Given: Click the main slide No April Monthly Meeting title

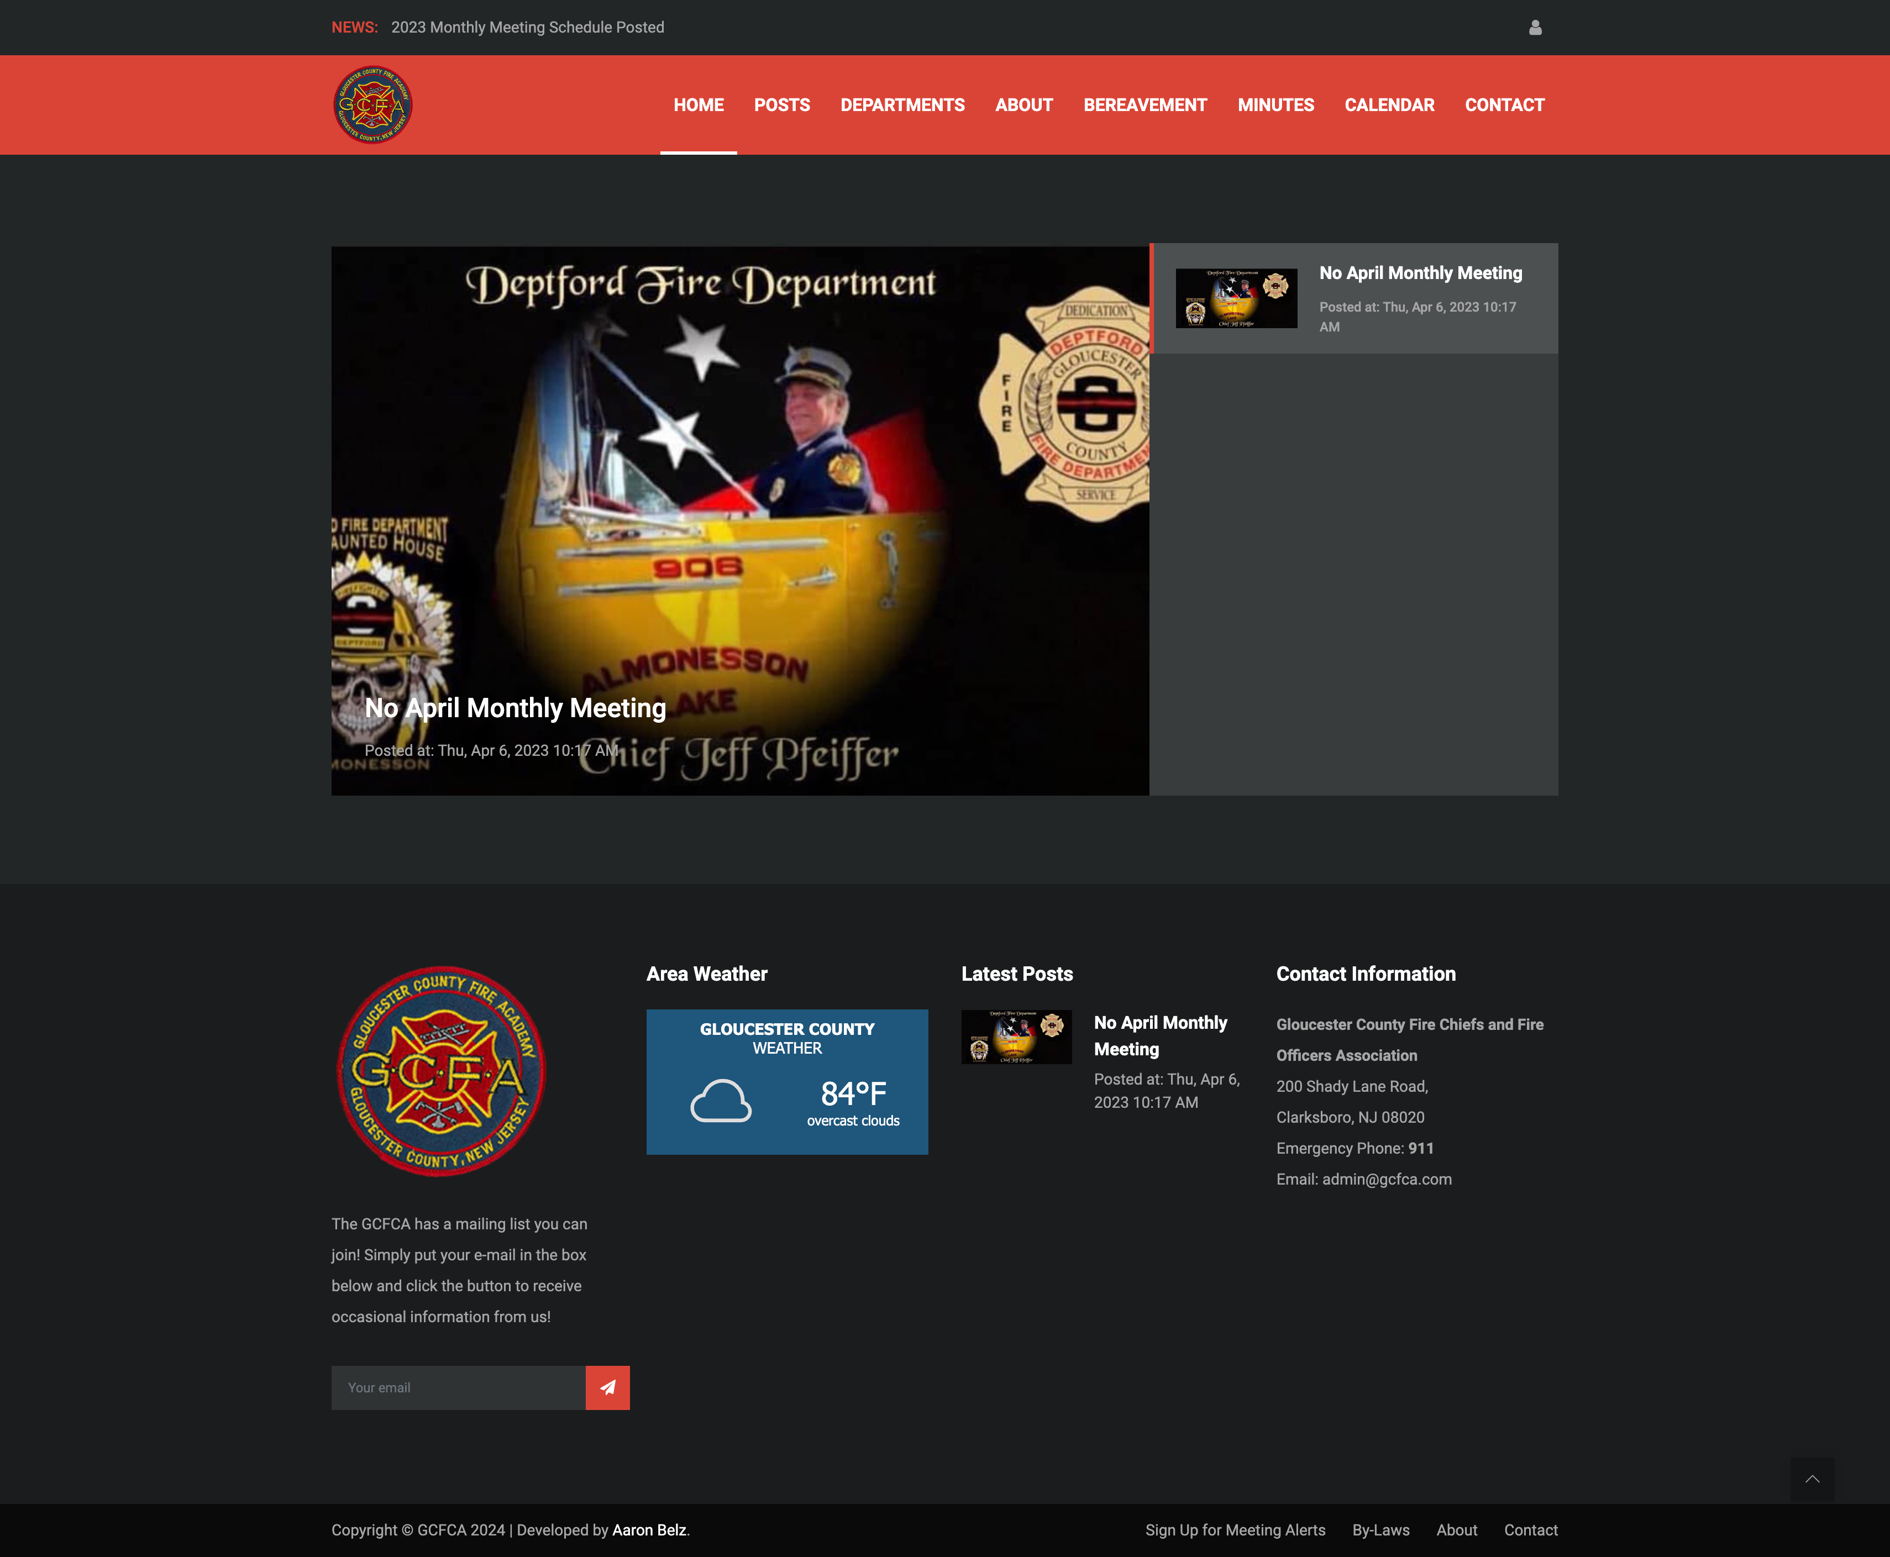Looking at the screenshot, I should [515, 708].
